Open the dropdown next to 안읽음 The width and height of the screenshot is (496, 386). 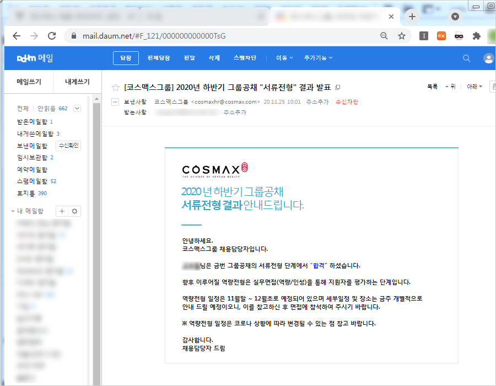[77, 109]
